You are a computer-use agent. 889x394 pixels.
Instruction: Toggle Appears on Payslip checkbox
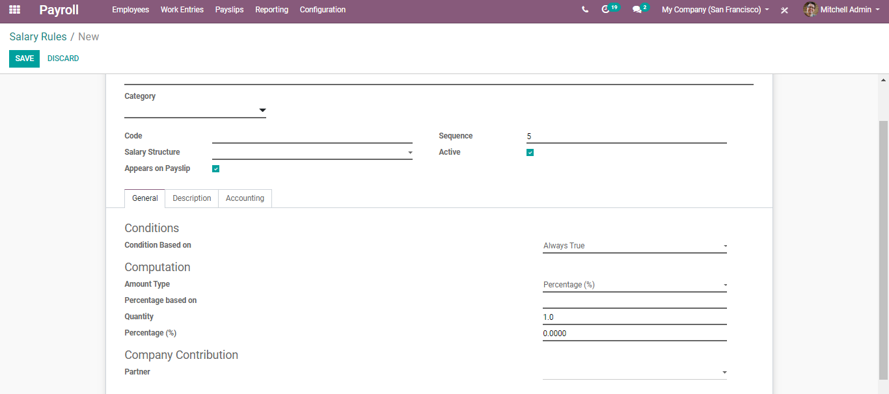[x=216, y=169]
